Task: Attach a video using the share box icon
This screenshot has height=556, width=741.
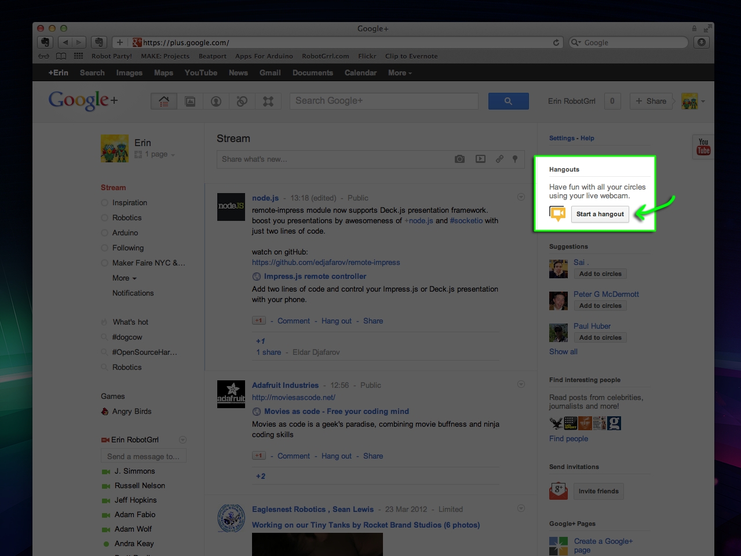Action: 480,159
